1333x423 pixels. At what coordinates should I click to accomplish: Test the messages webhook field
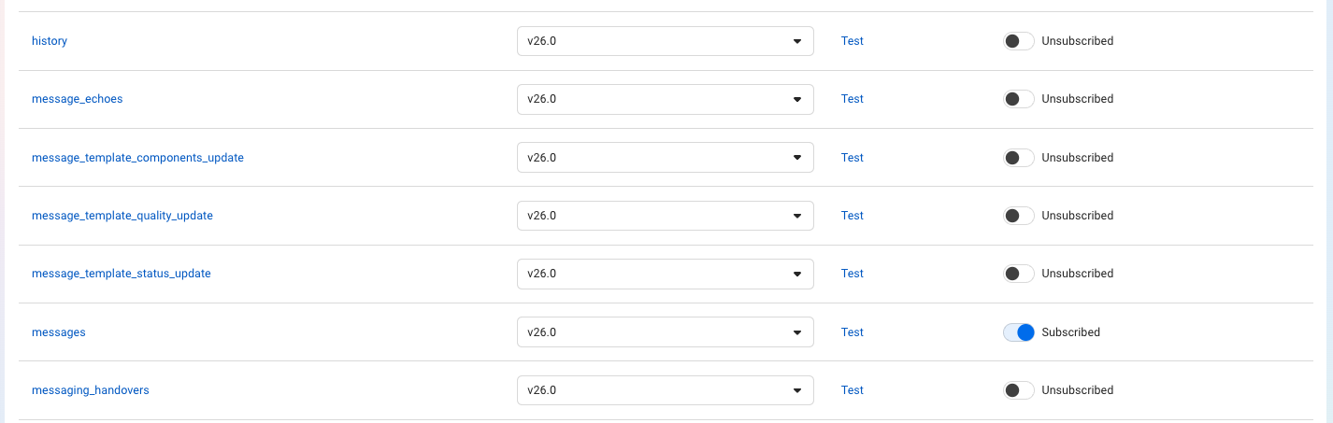853,332
